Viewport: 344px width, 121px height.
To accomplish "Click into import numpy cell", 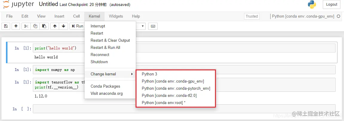I will [x=184, y=69].
